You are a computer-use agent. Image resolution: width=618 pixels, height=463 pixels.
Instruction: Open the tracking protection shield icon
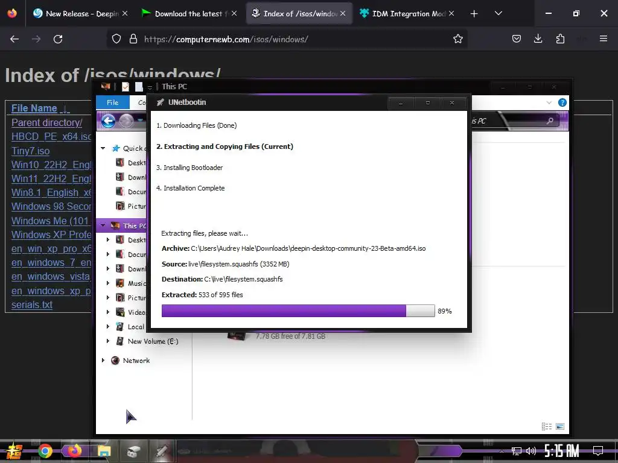point(116,39)
